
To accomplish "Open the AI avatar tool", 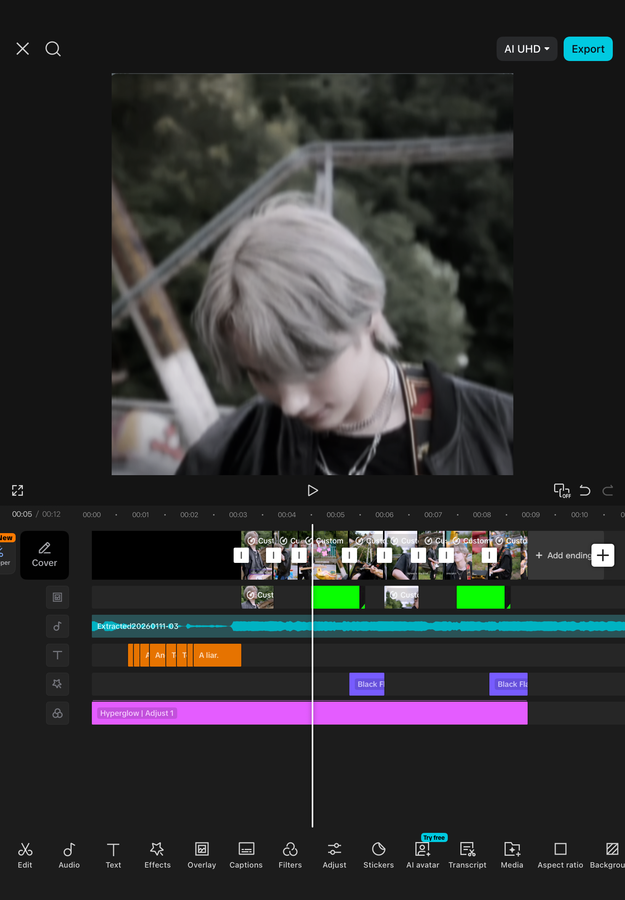I will click(x=423, y=855).
